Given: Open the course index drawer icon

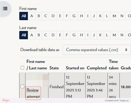Looking at the screenshot, I should pos(5,9).
